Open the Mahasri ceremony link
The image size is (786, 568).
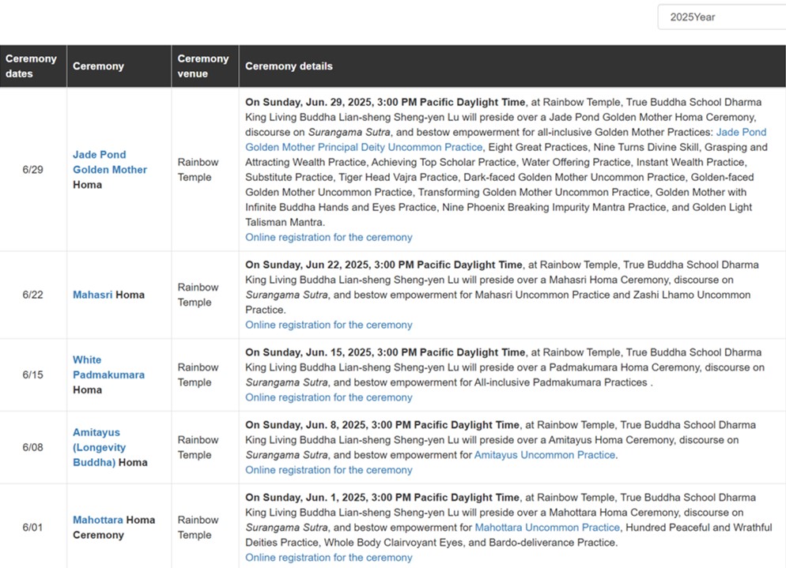point(93,295)
